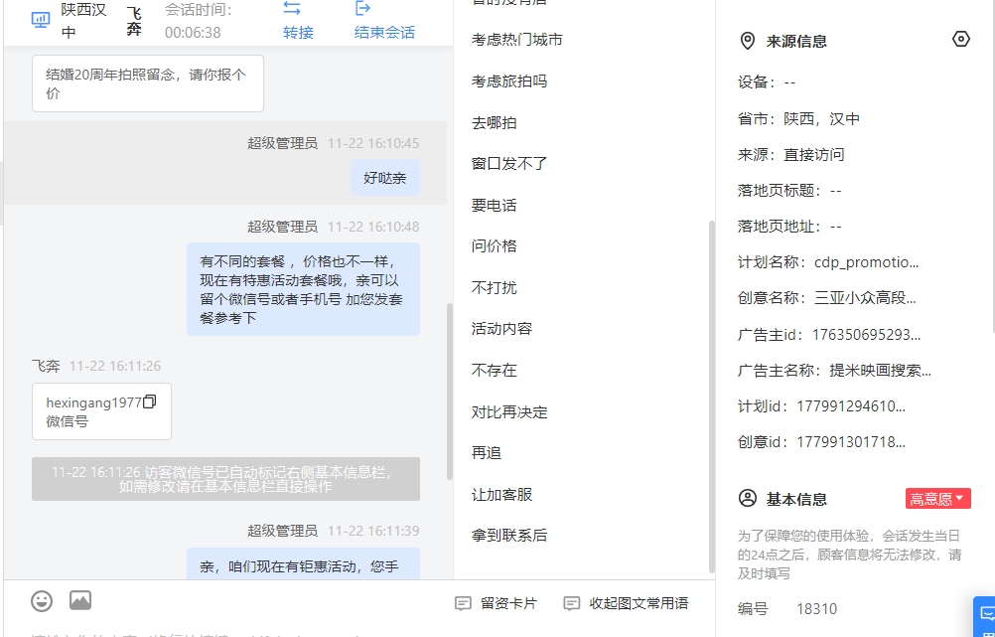Click the system notice 访客微信号已自动标记
The image size is (995, 637).
click(x=225, y=479)
